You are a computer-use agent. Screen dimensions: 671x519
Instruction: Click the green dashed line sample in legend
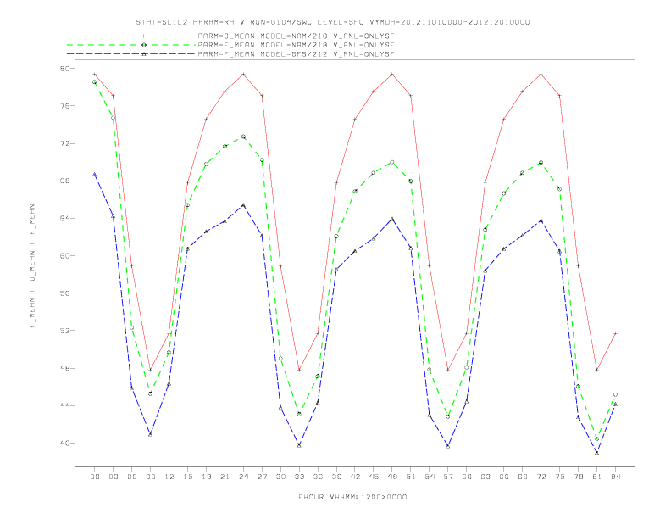[131, 45]
